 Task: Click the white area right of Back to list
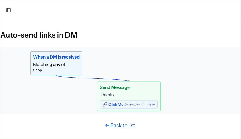185,126
